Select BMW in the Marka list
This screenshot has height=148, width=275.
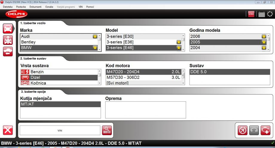[x=59, y=48]
